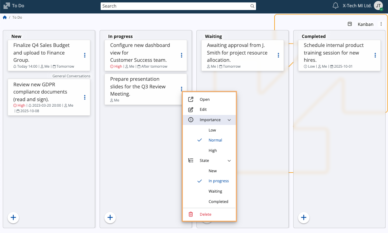388x233 pixels.
Task: Click the home breadcrumb icon
Action: point(5,17)
